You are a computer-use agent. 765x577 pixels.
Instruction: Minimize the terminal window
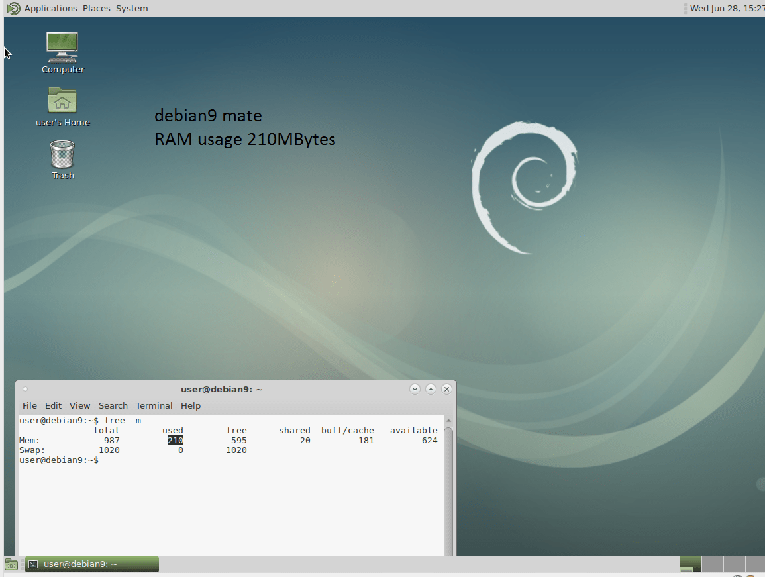415,389
